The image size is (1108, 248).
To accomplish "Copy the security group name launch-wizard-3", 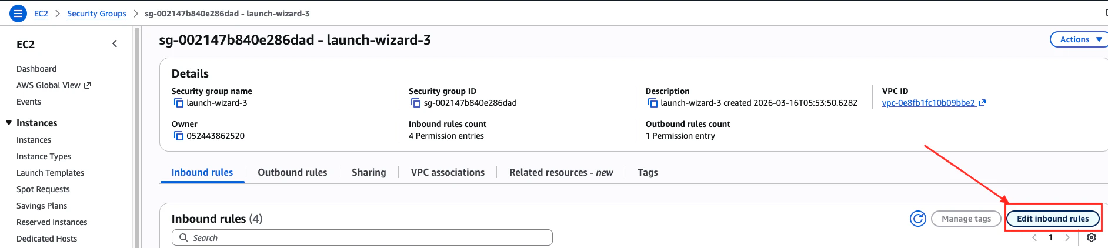I will (179, 103).
